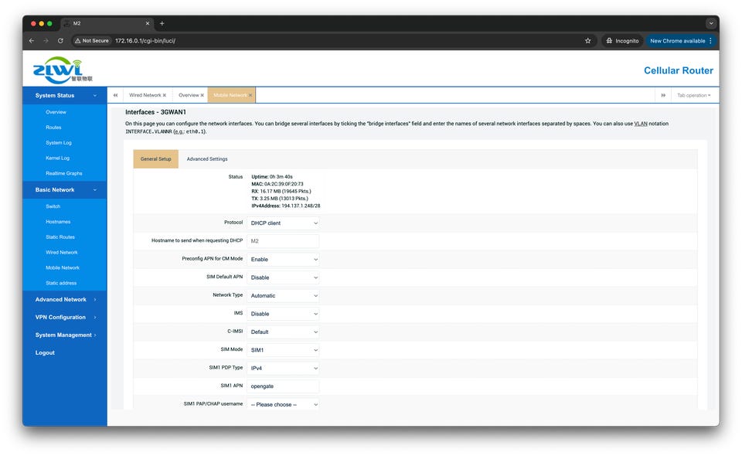The image size is (742, 456).
Task: Close the Mobile Network page tab
Action: pos(250,96)
